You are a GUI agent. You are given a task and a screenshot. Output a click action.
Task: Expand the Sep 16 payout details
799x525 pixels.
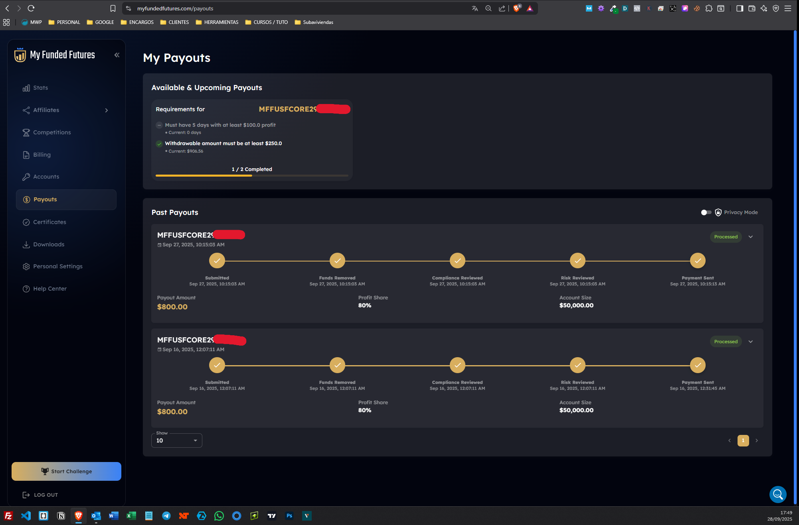point(751,342)
